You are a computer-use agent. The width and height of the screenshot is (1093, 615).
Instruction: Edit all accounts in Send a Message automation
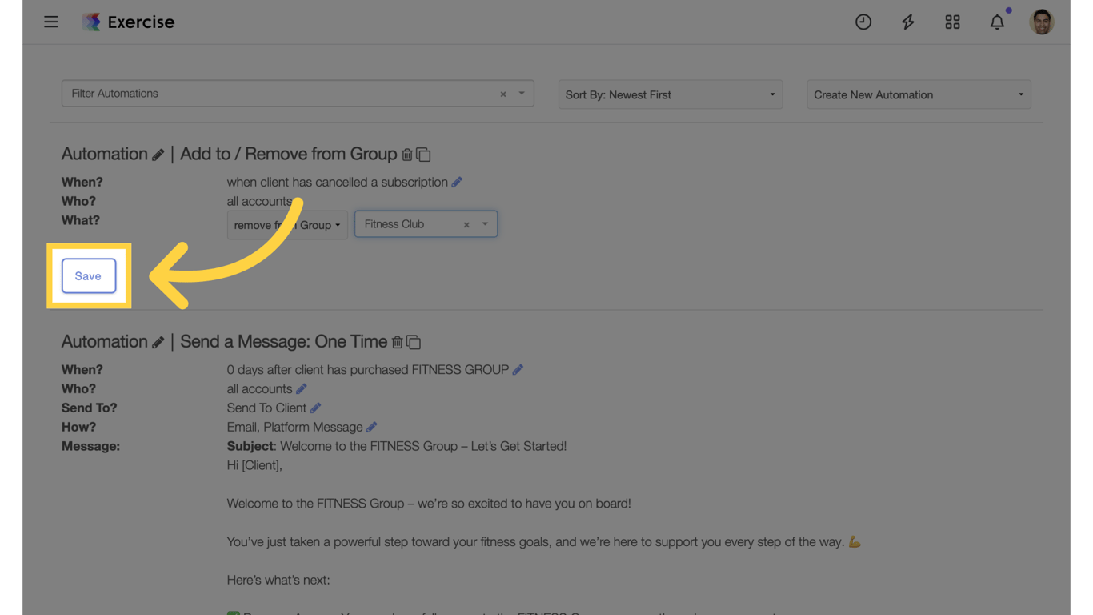click(302, 389)
